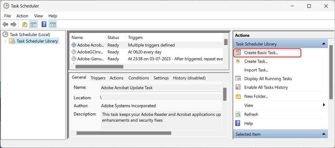Click the blue Help toolbar icon
Screen dimensions: 335x148
point(44,25)
